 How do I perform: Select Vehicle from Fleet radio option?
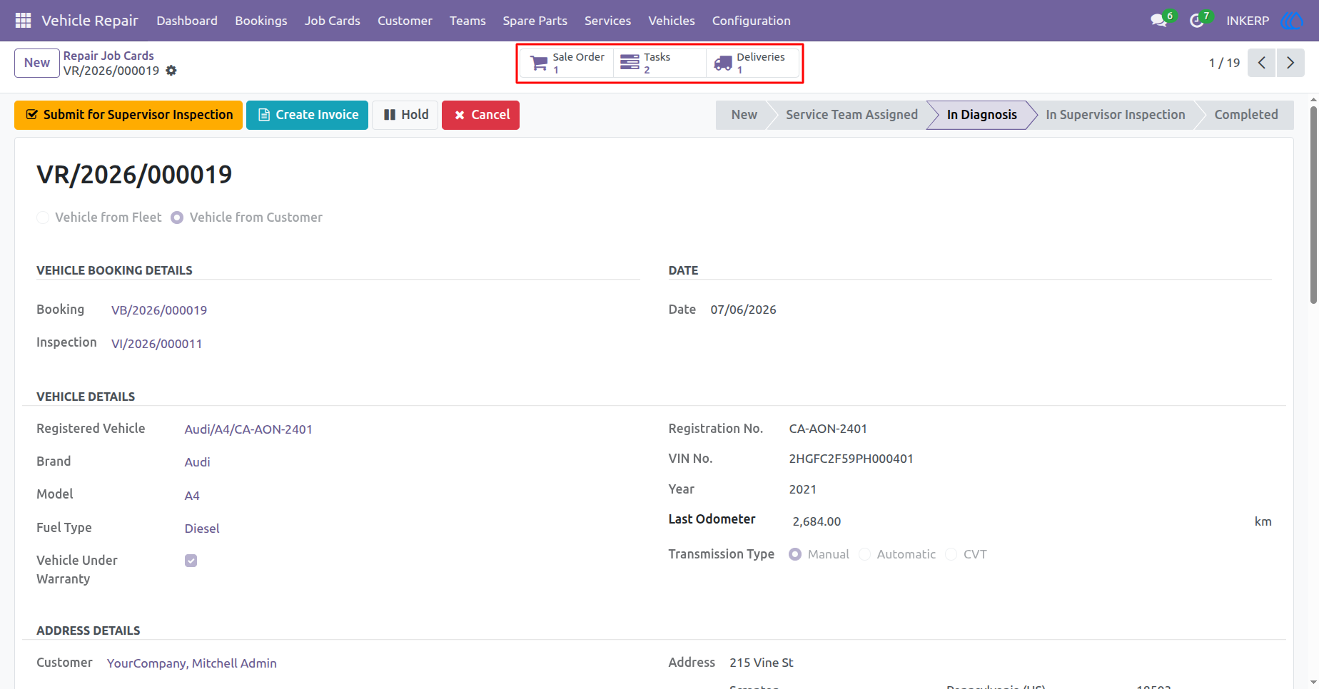pos(43,218)
